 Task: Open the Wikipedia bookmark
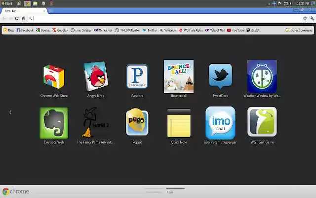(x=168, y=30)
